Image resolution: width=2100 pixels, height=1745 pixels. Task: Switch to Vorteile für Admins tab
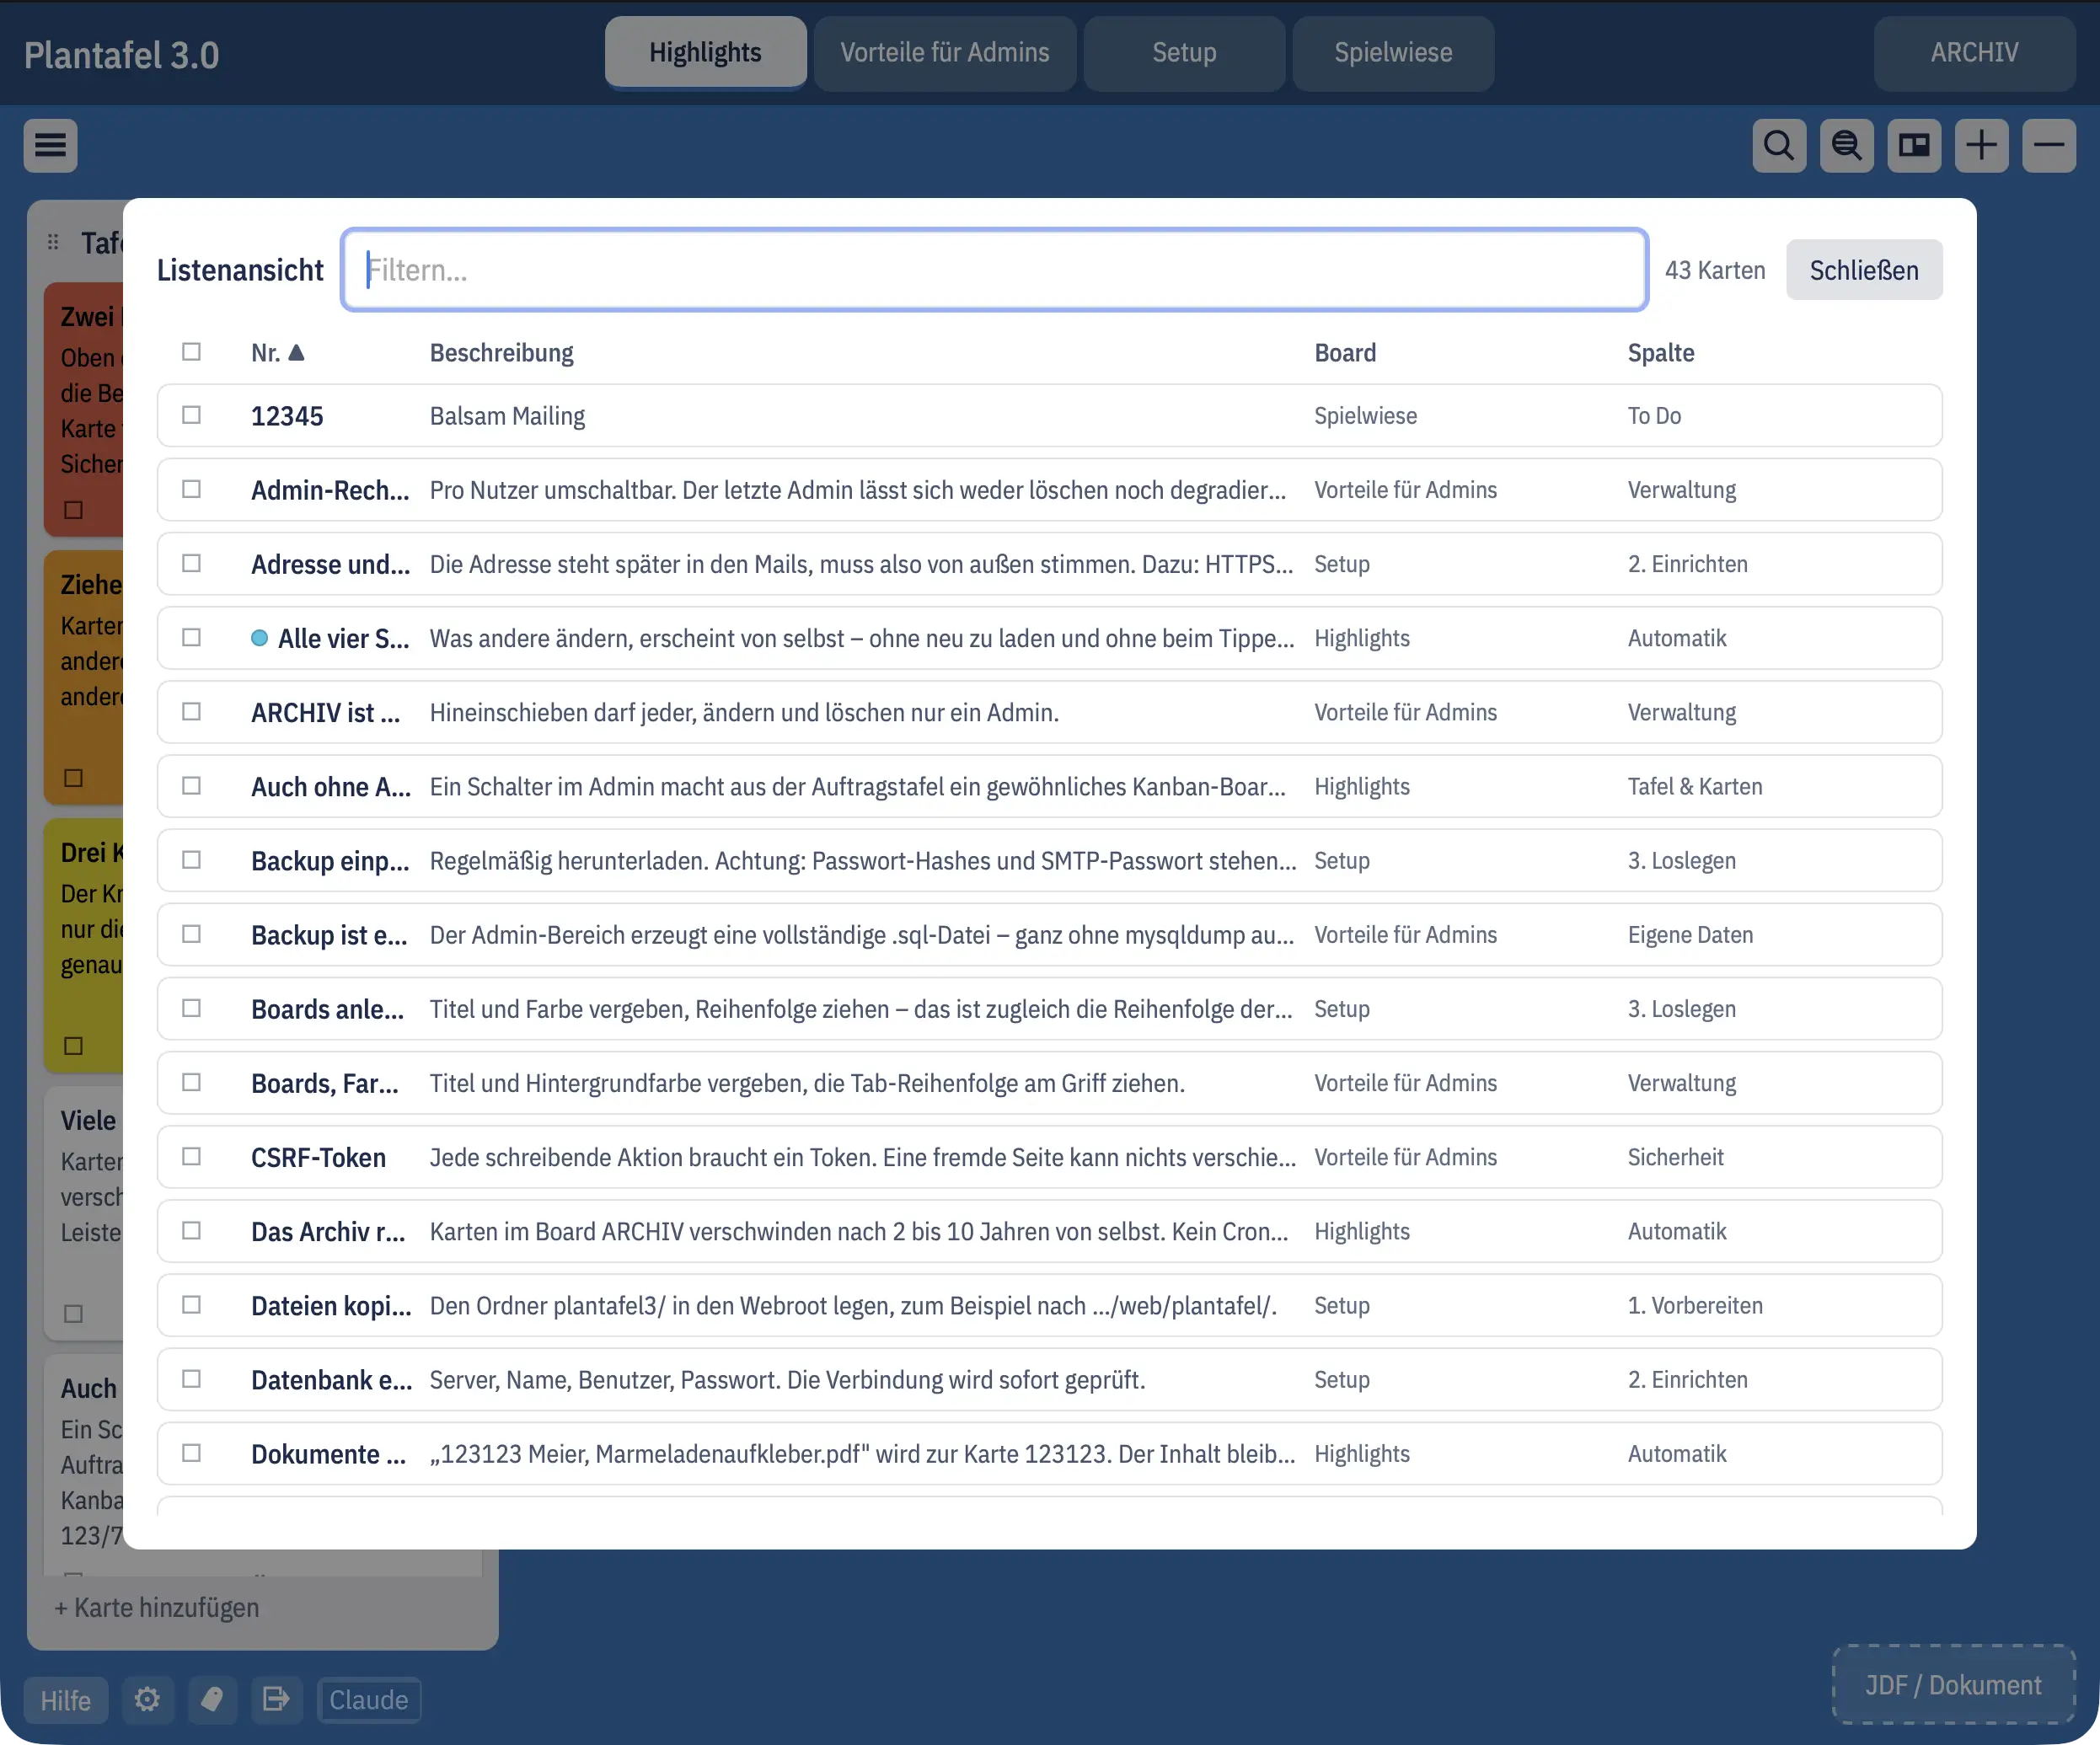coord(944,53)
